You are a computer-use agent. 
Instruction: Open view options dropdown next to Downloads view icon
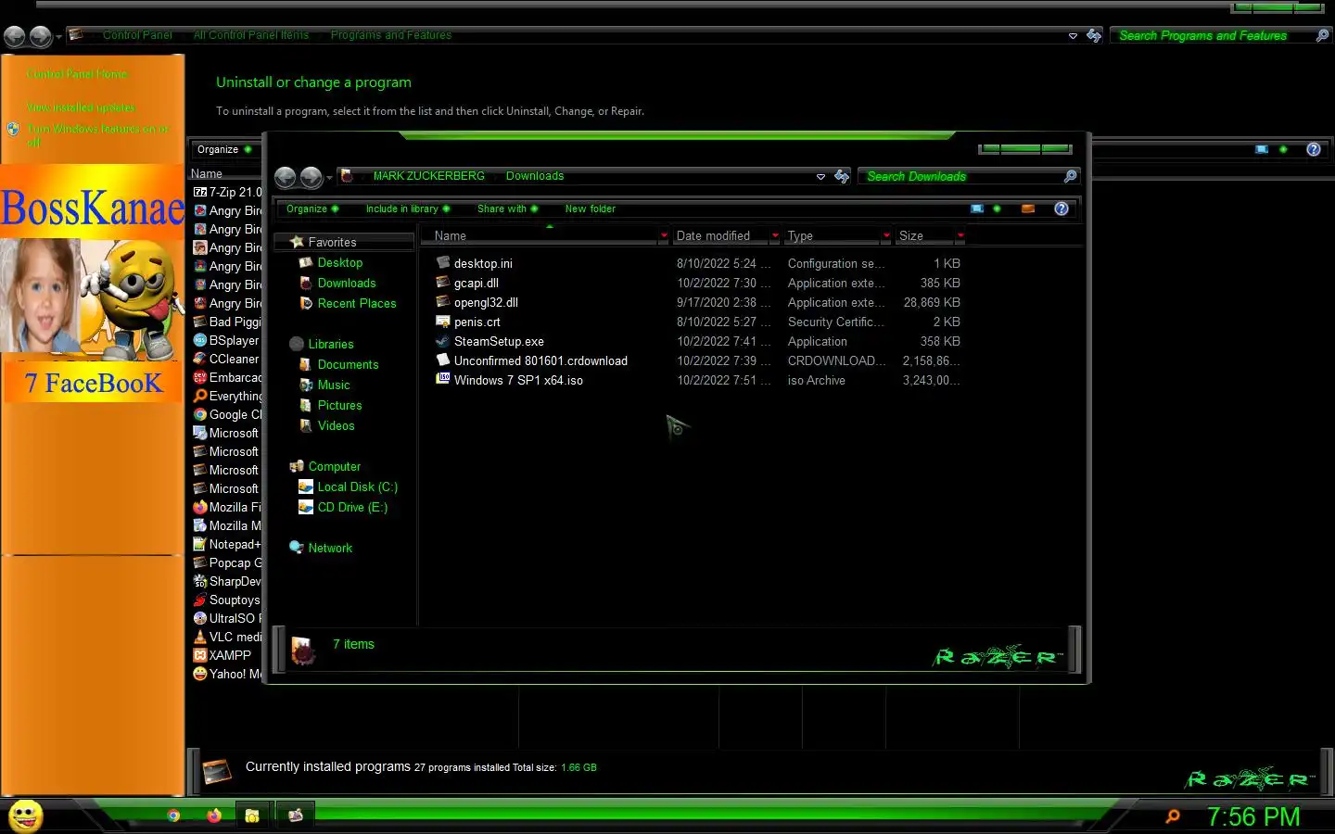(997, 208)
